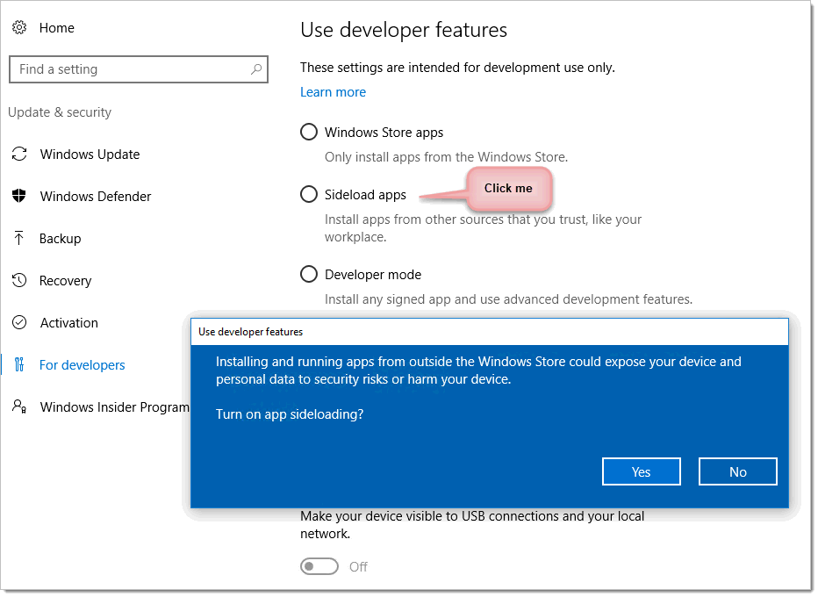Click the Click me callout bubble
Image resolution: width=818 pixels, height=597 pixels.
pos(509,189)
